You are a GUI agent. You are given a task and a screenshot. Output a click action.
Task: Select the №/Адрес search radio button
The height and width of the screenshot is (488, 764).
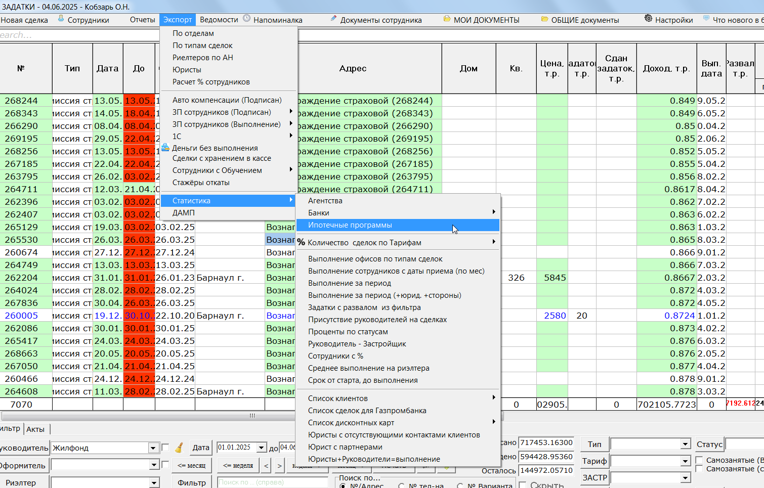pyautogui.click(x=343, y=486)
